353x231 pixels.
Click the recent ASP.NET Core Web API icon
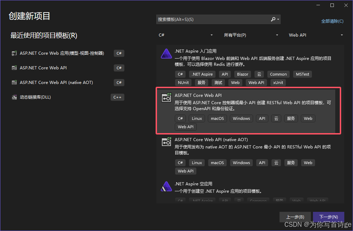click(x=14, y=68)
